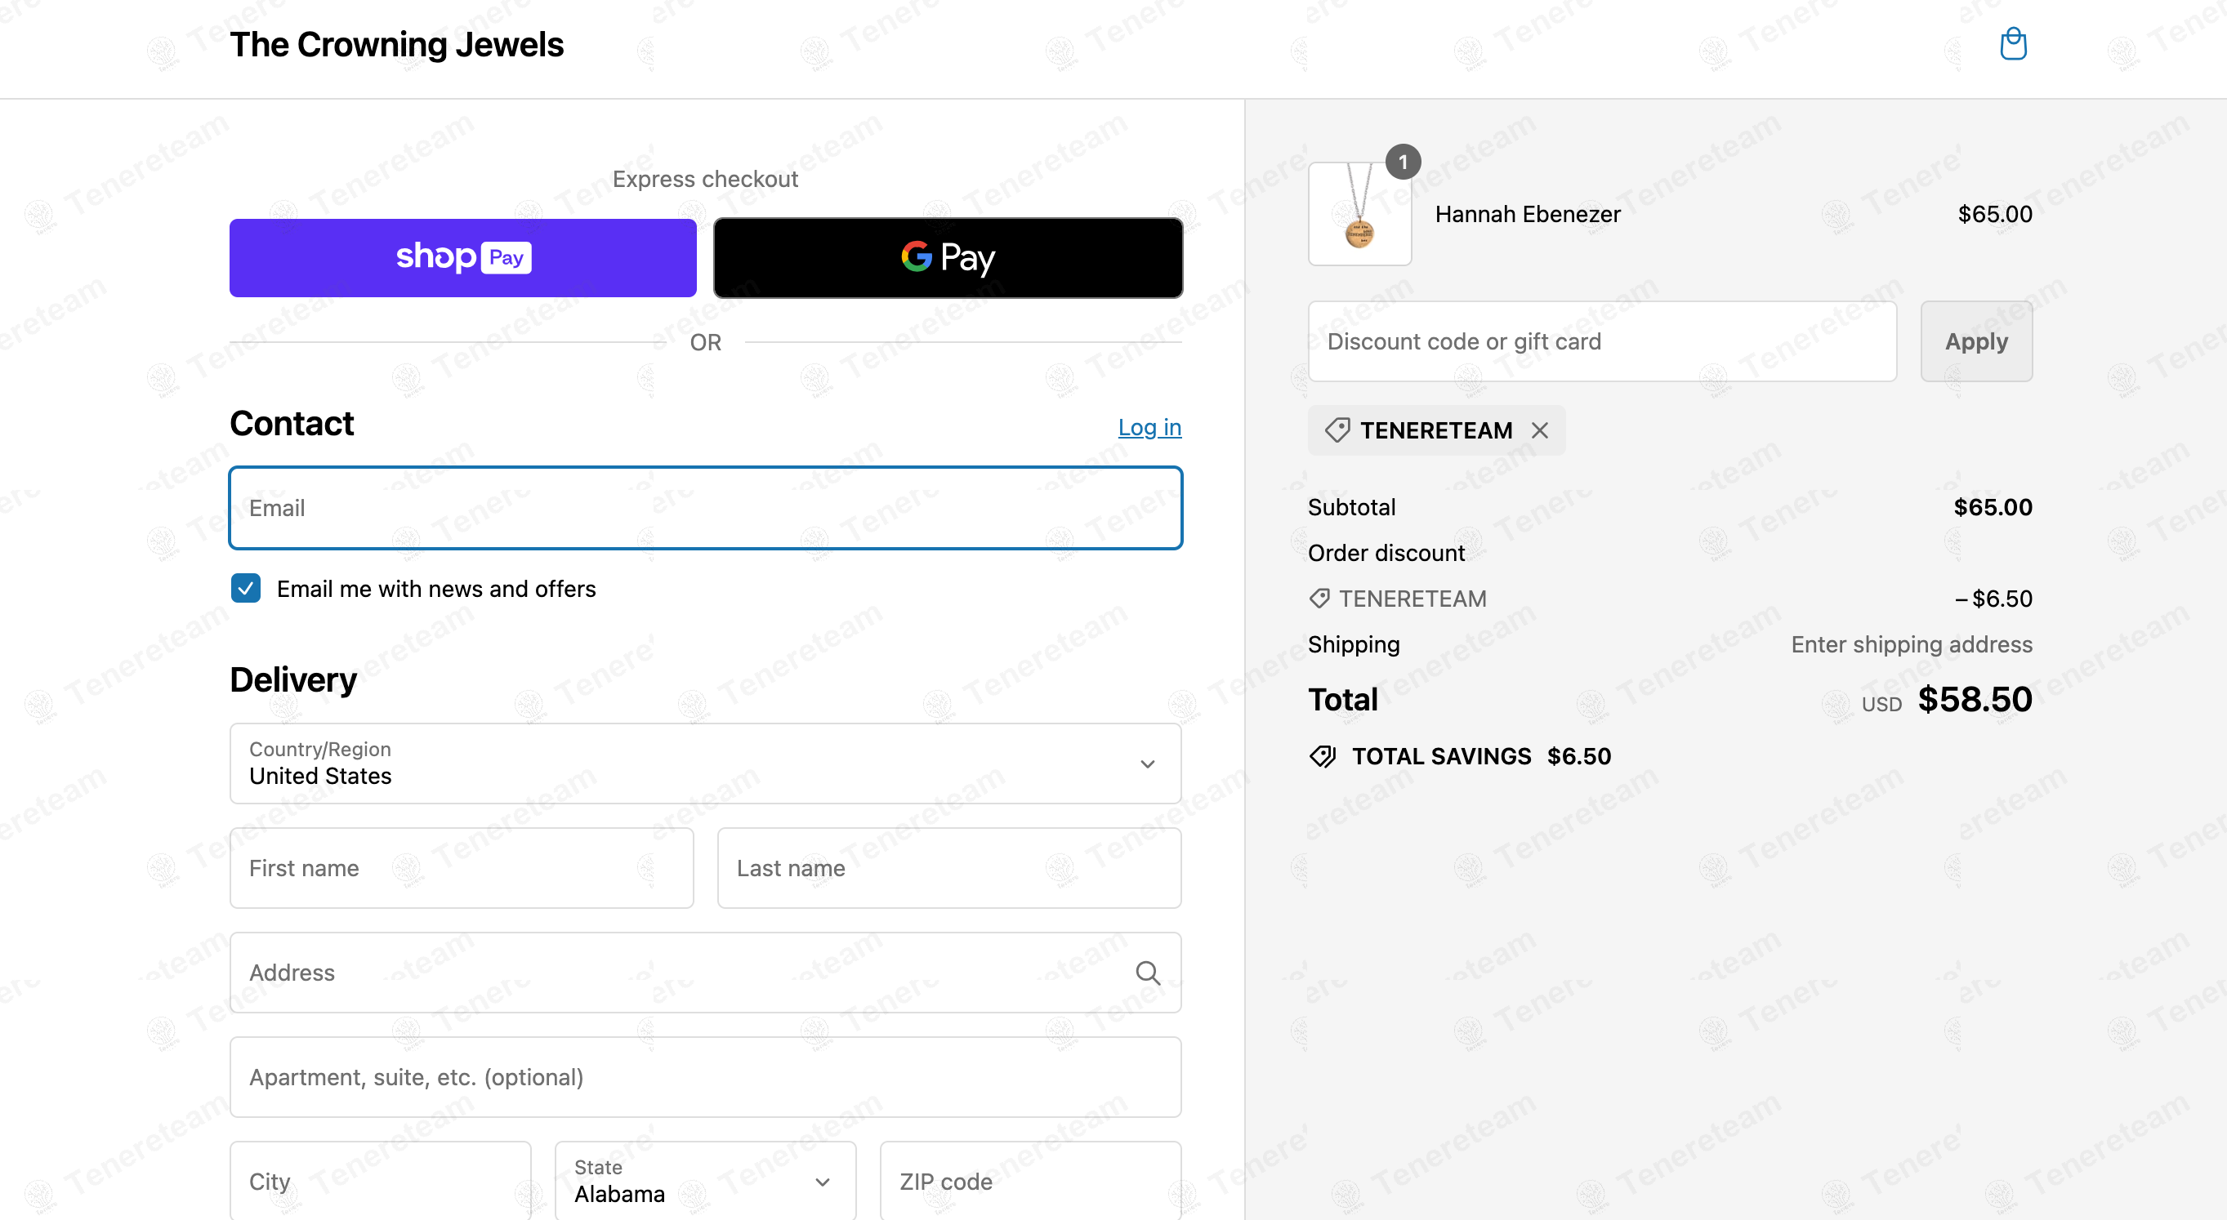Click the address search magnifier icon
Image resolution: width=2227 pixels, height=1220 pixels.
pyautogui.click(x=1147, y=973)
